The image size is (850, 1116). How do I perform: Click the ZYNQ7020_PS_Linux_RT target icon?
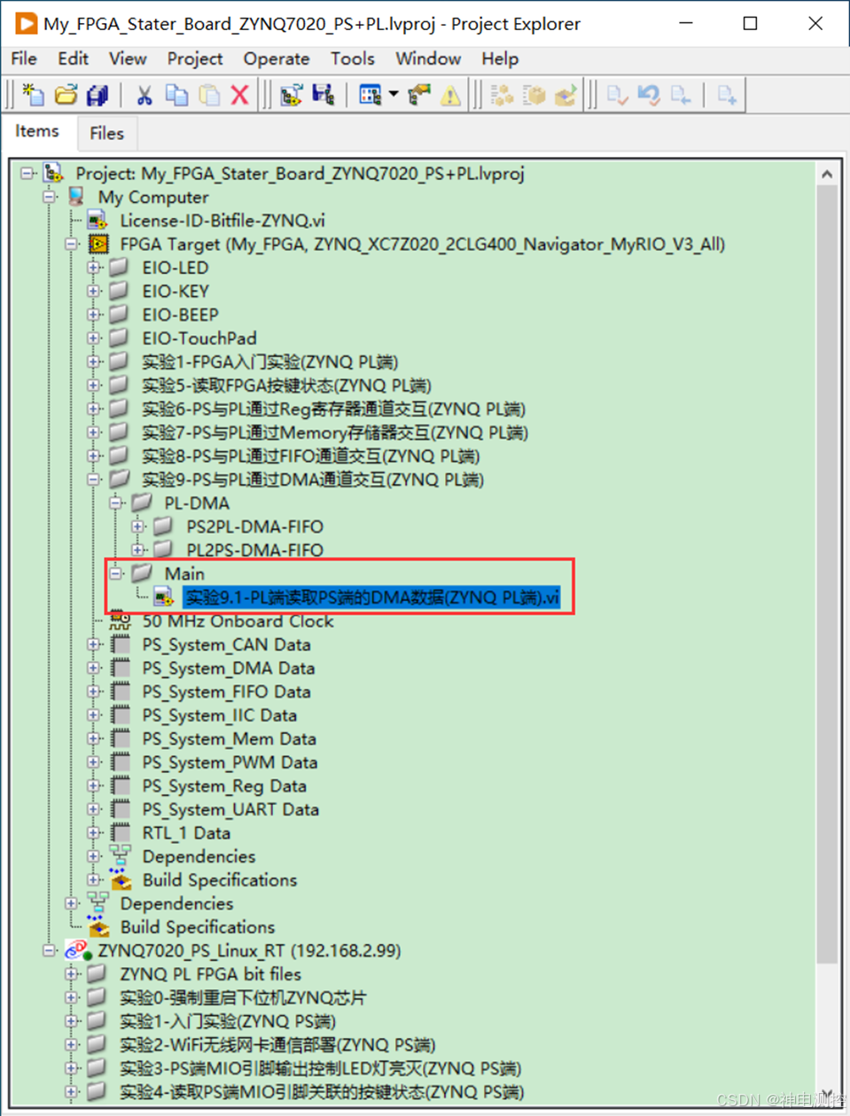[x=78, y=950]
